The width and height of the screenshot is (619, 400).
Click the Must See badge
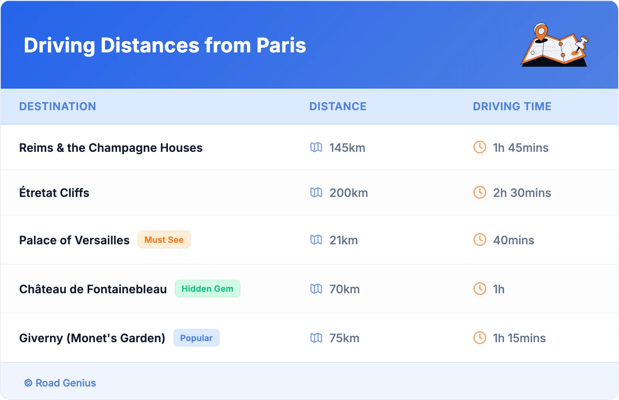(x=164, y=240)
